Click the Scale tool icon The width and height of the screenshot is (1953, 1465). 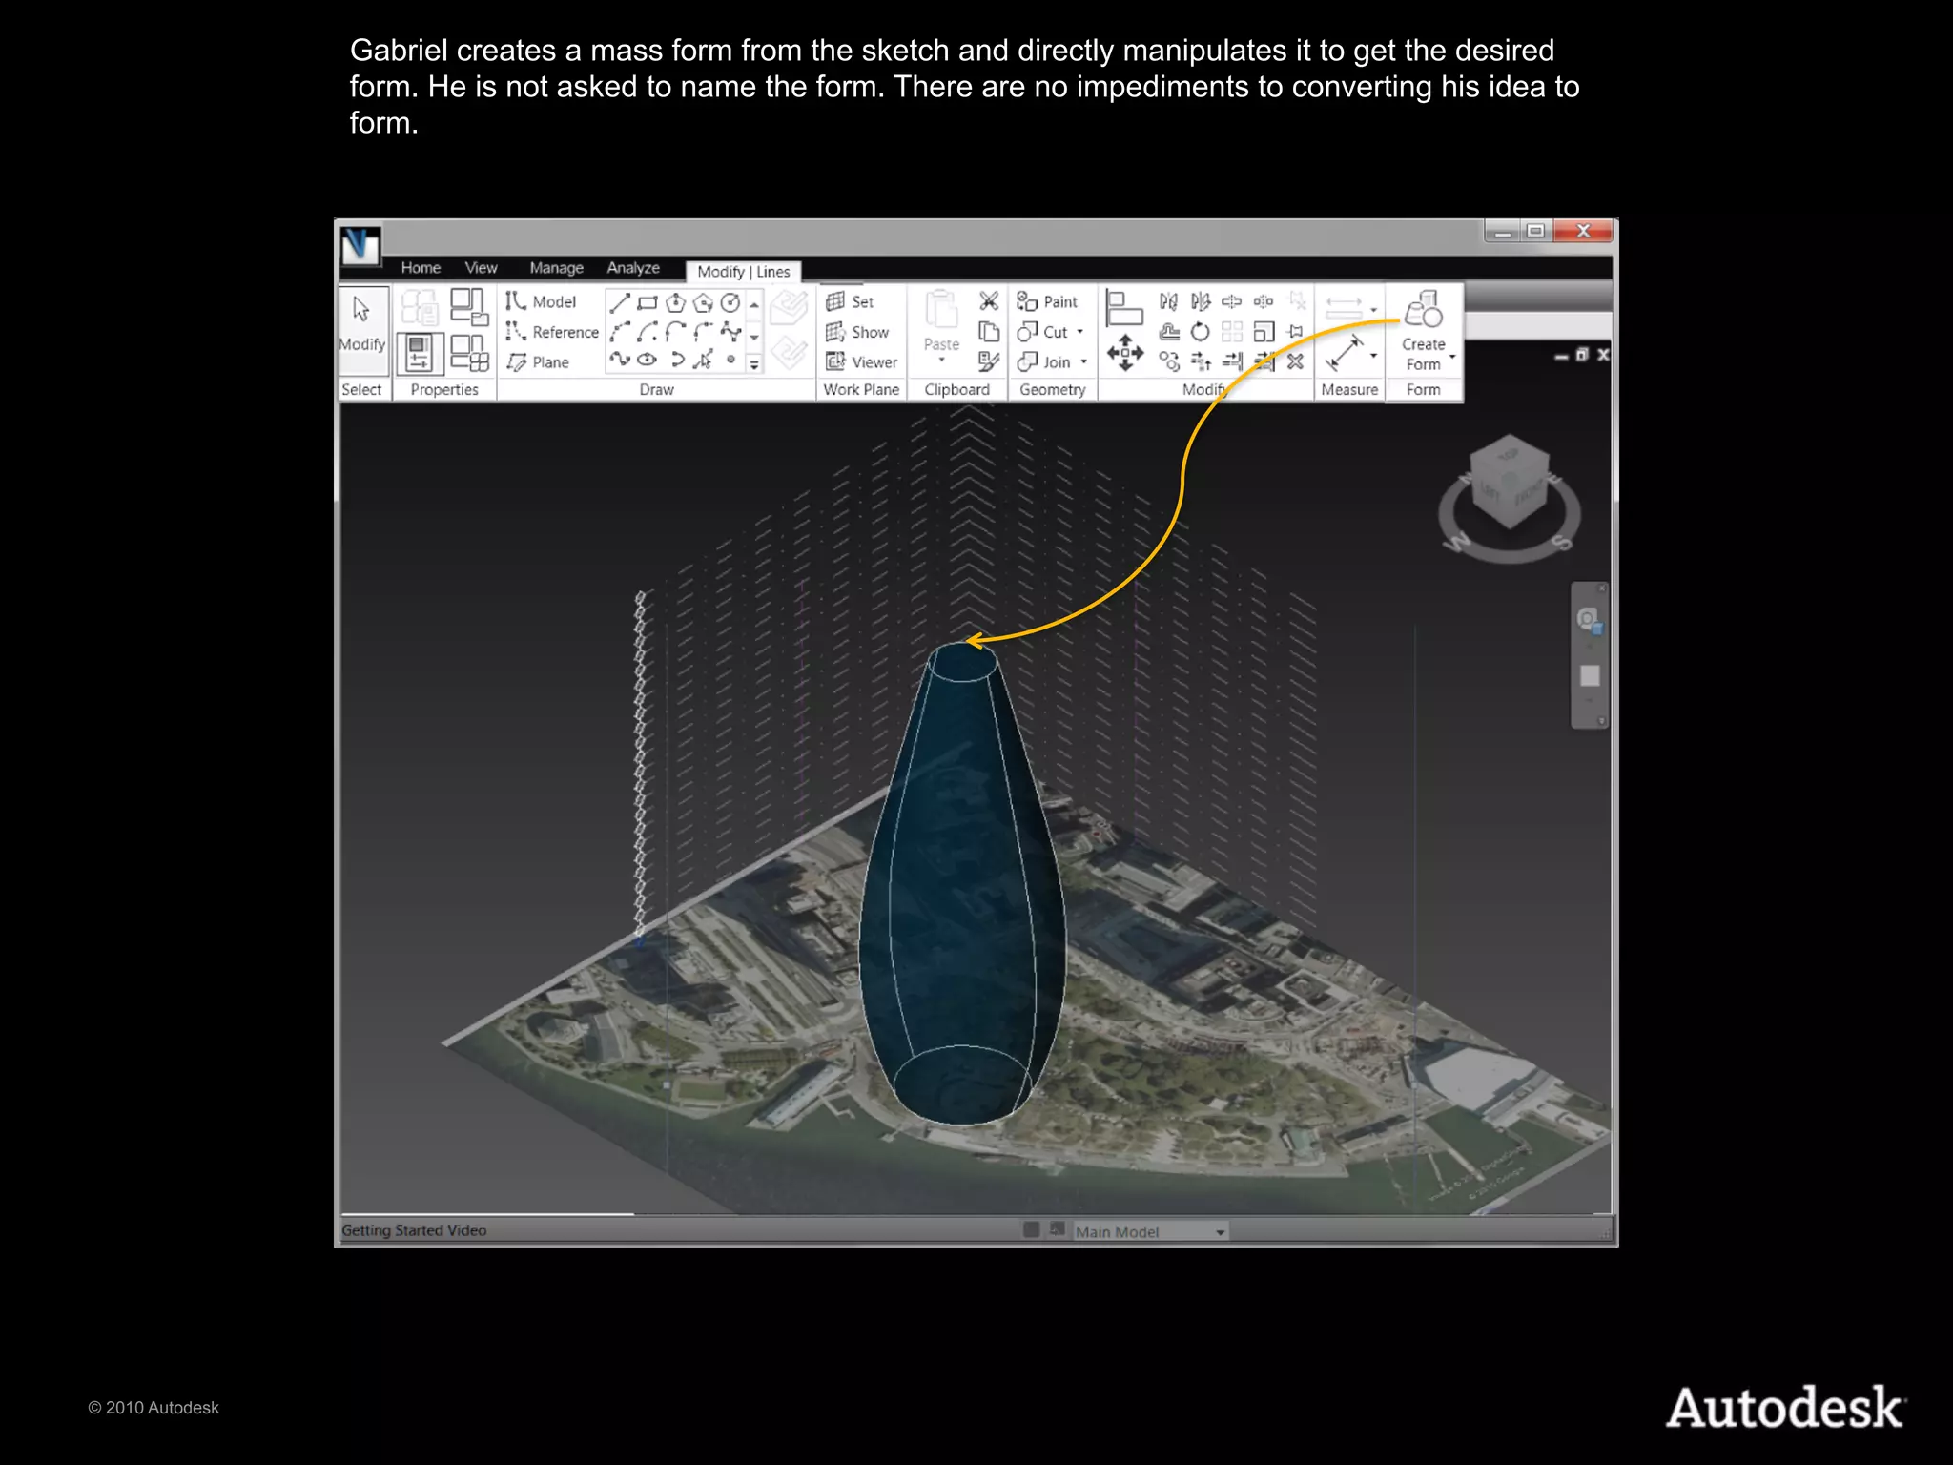(1264, 332)
